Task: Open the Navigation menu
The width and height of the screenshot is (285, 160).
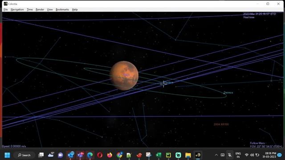Action: (x=17, y=10)
